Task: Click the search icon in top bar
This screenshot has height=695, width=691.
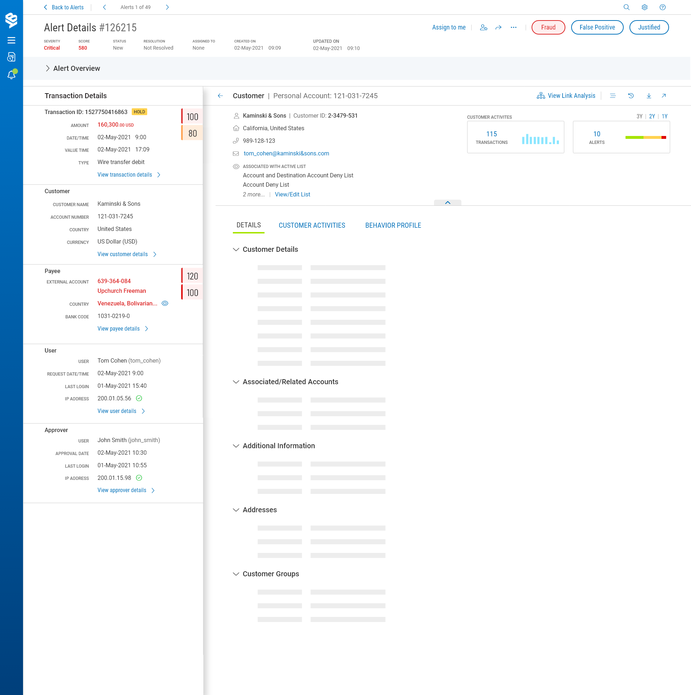Action: tap(627, 7)
